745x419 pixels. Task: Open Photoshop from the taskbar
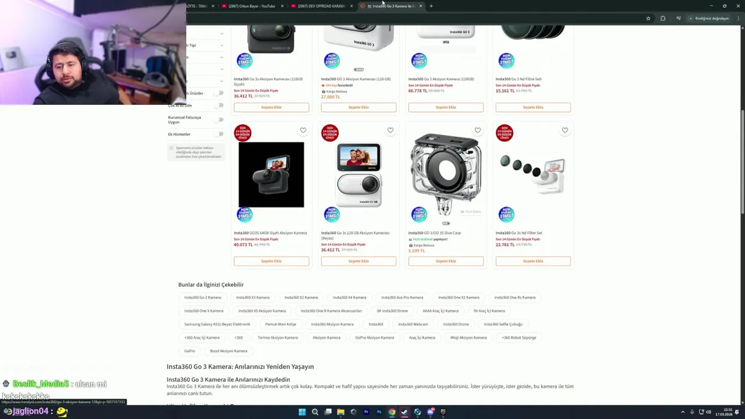(379, 412)
